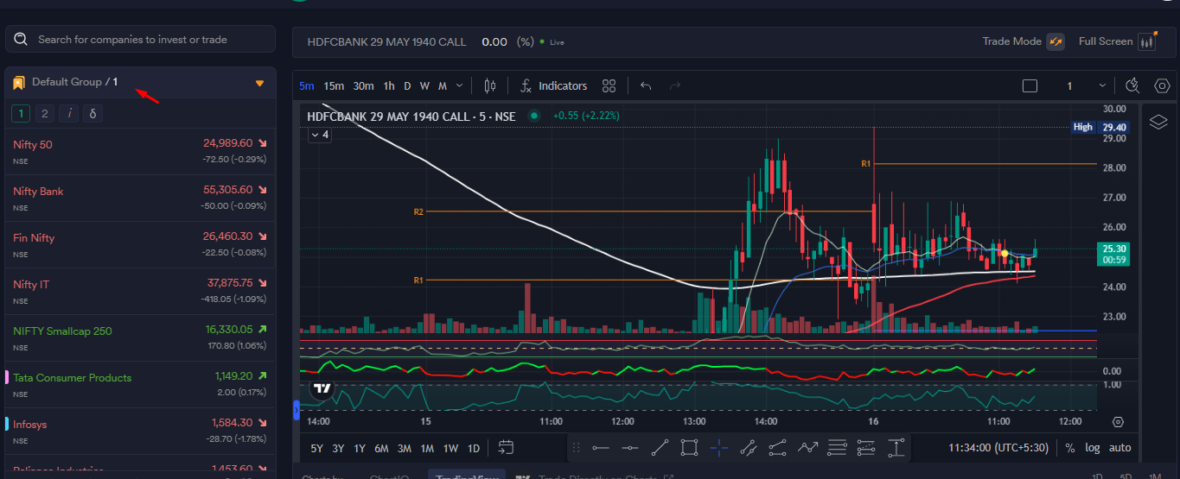Undo the last chart action
Viewport: 1180px width, 479px height.
point(646,85)
